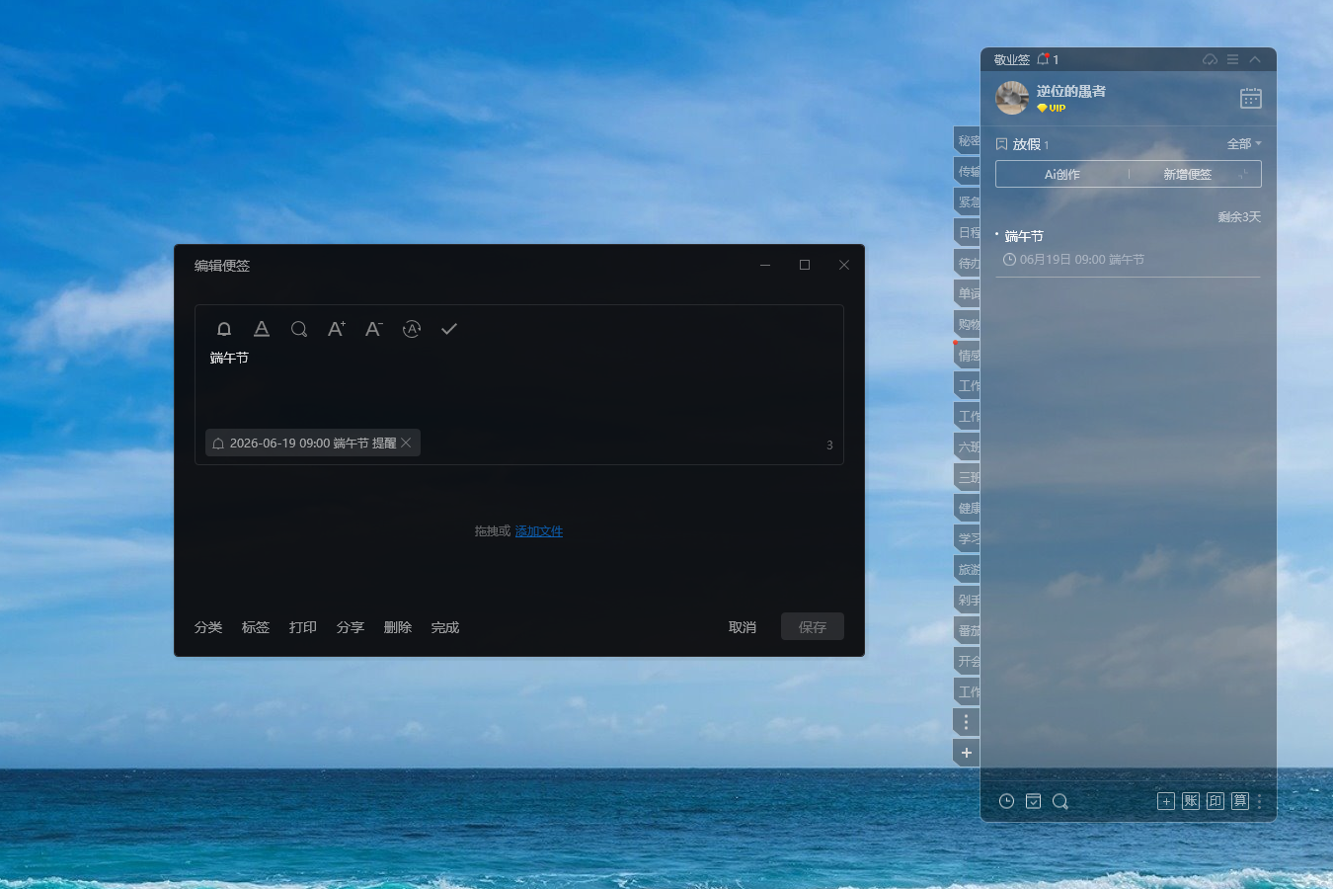
Task: Open font color tool in note editor
Action: click(x=262, y=329)
